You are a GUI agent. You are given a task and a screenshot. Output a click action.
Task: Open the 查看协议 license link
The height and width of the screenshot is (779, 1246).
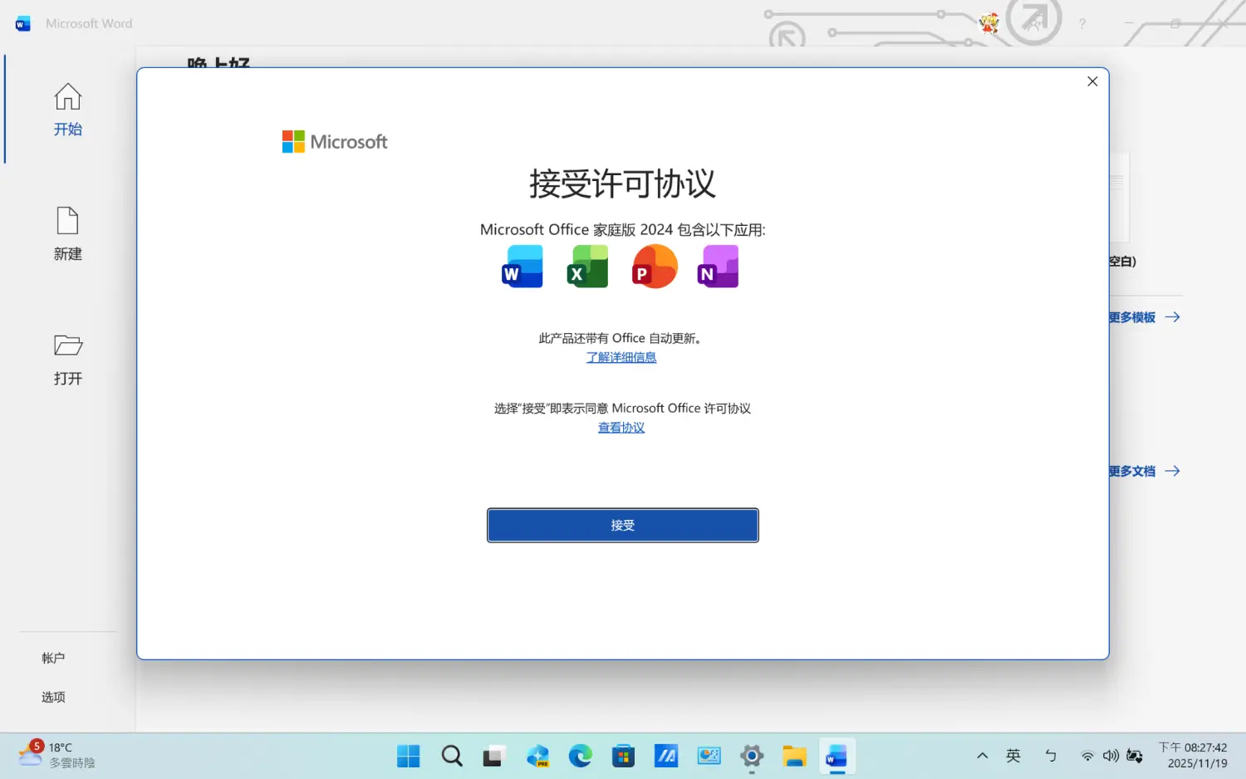point(621,428)
